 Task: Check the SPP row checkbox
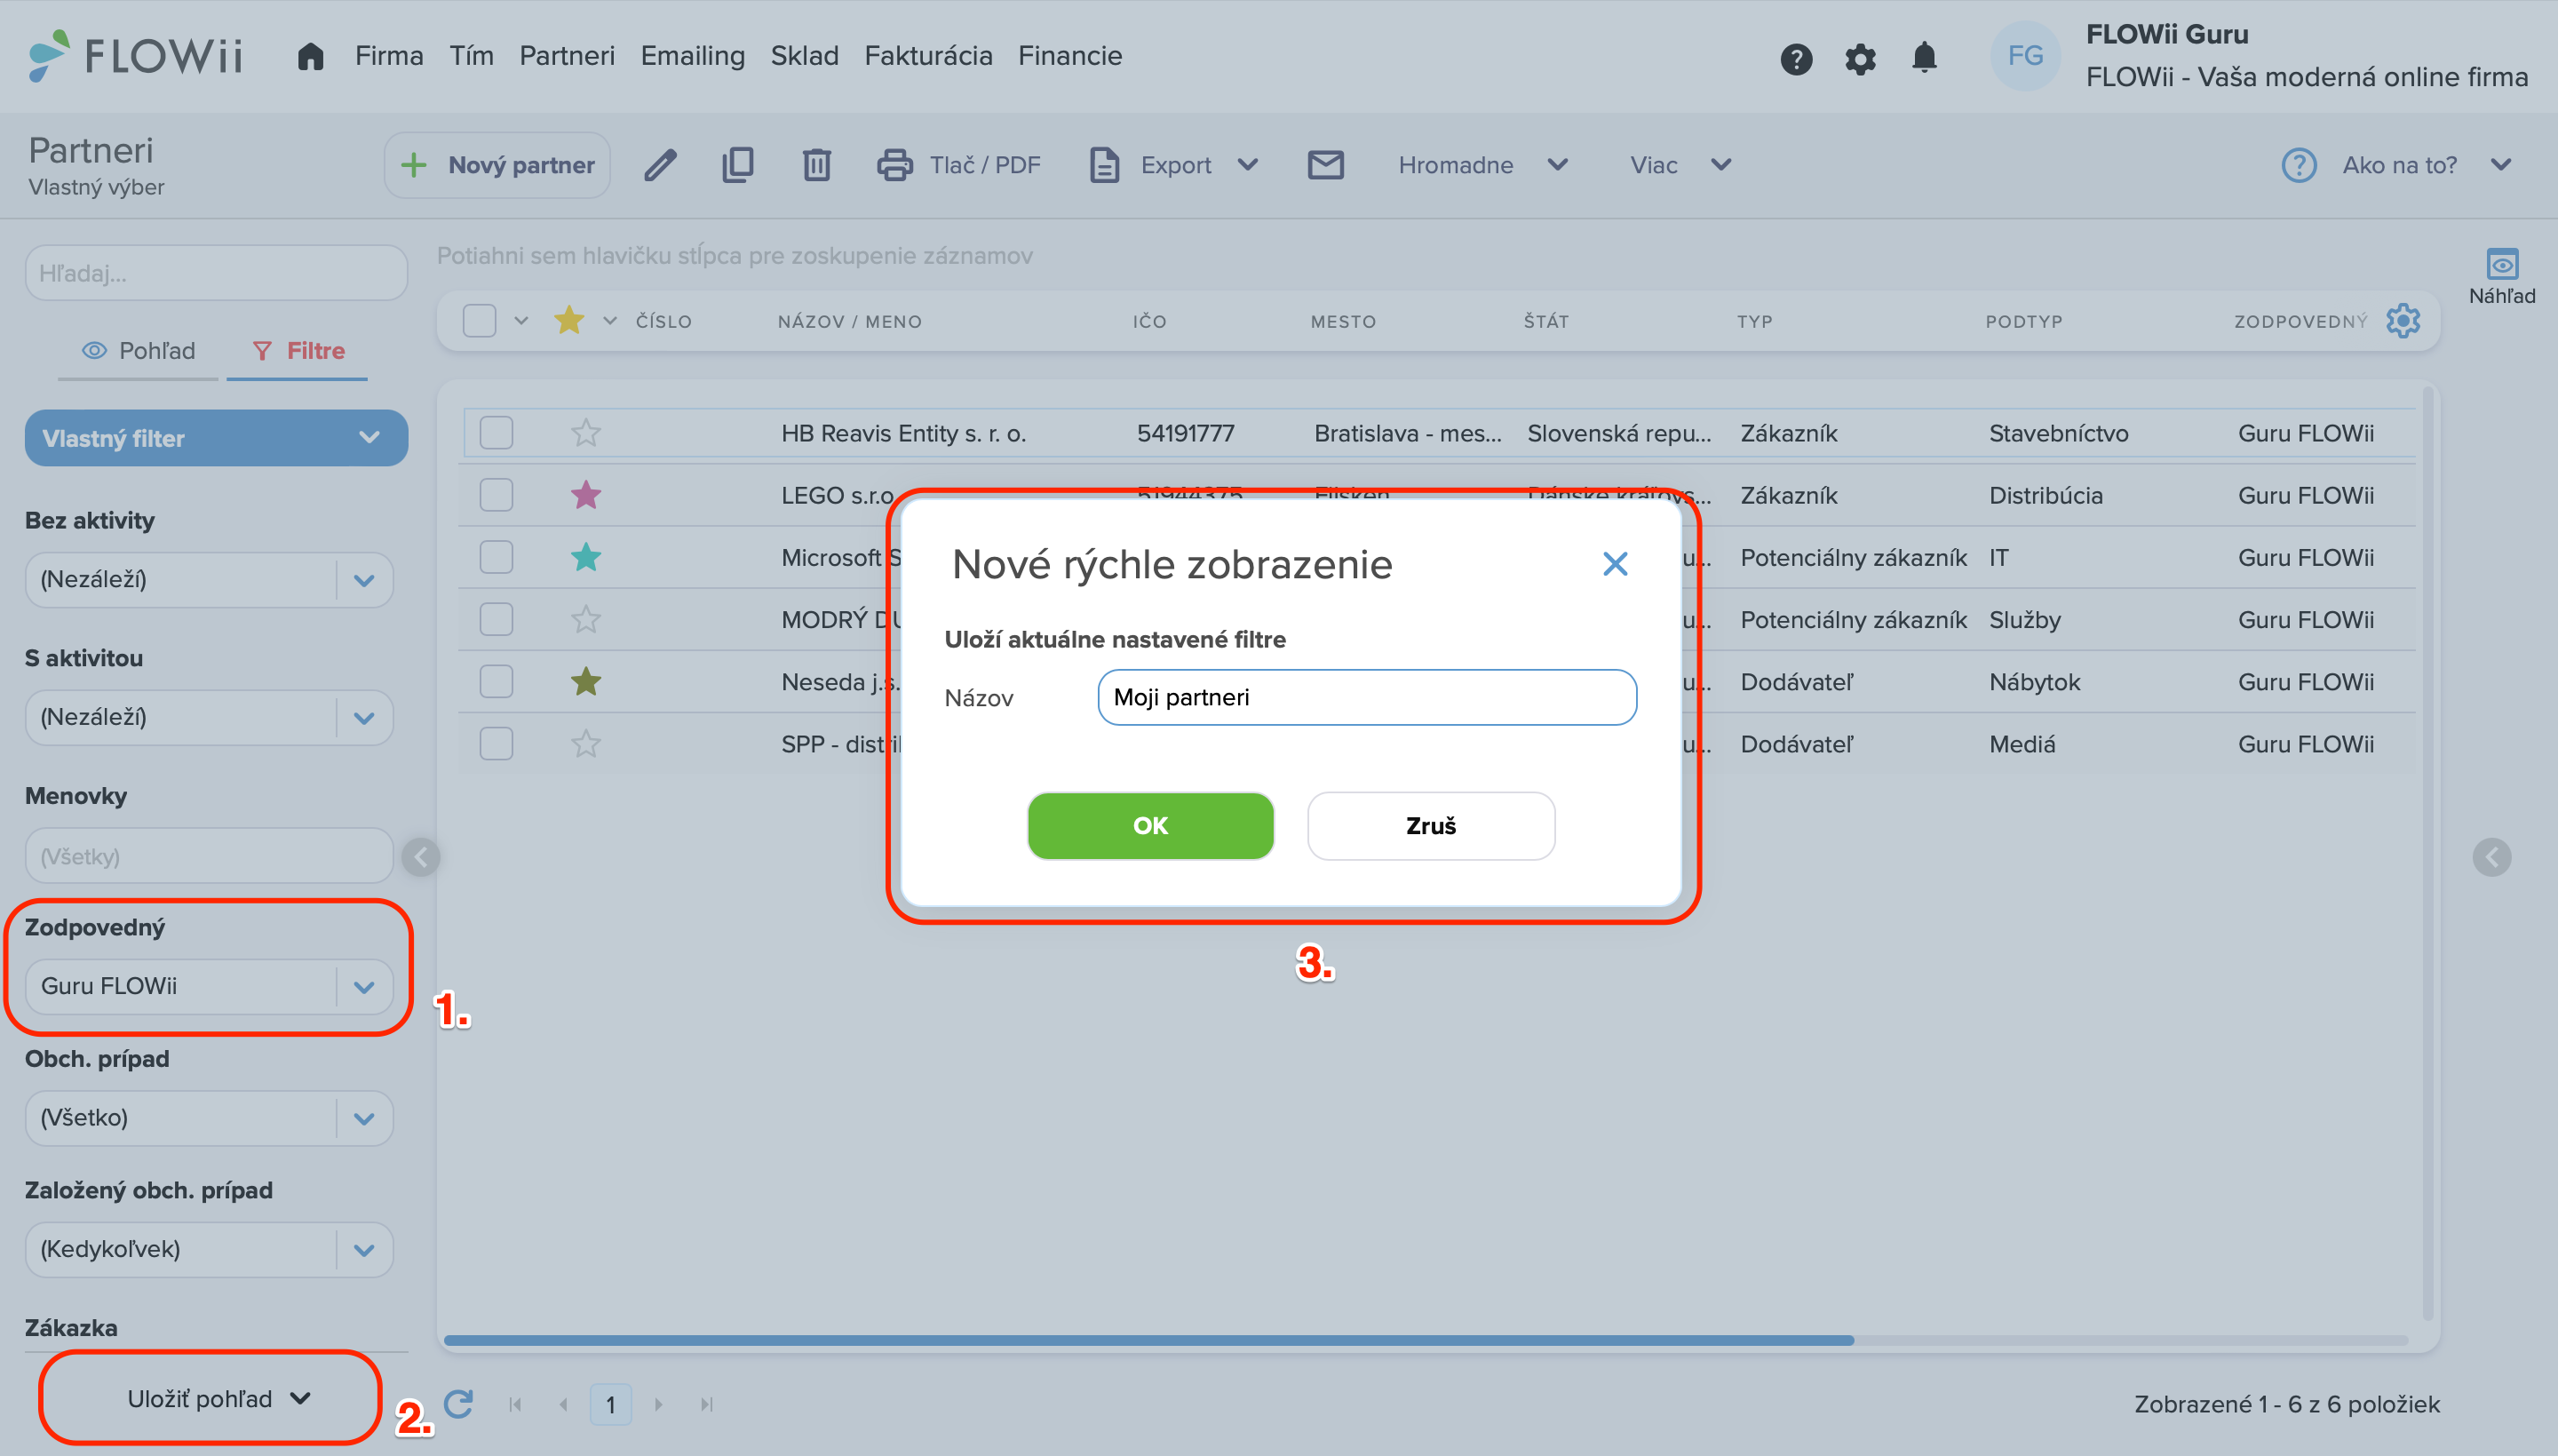coord(496,744)
